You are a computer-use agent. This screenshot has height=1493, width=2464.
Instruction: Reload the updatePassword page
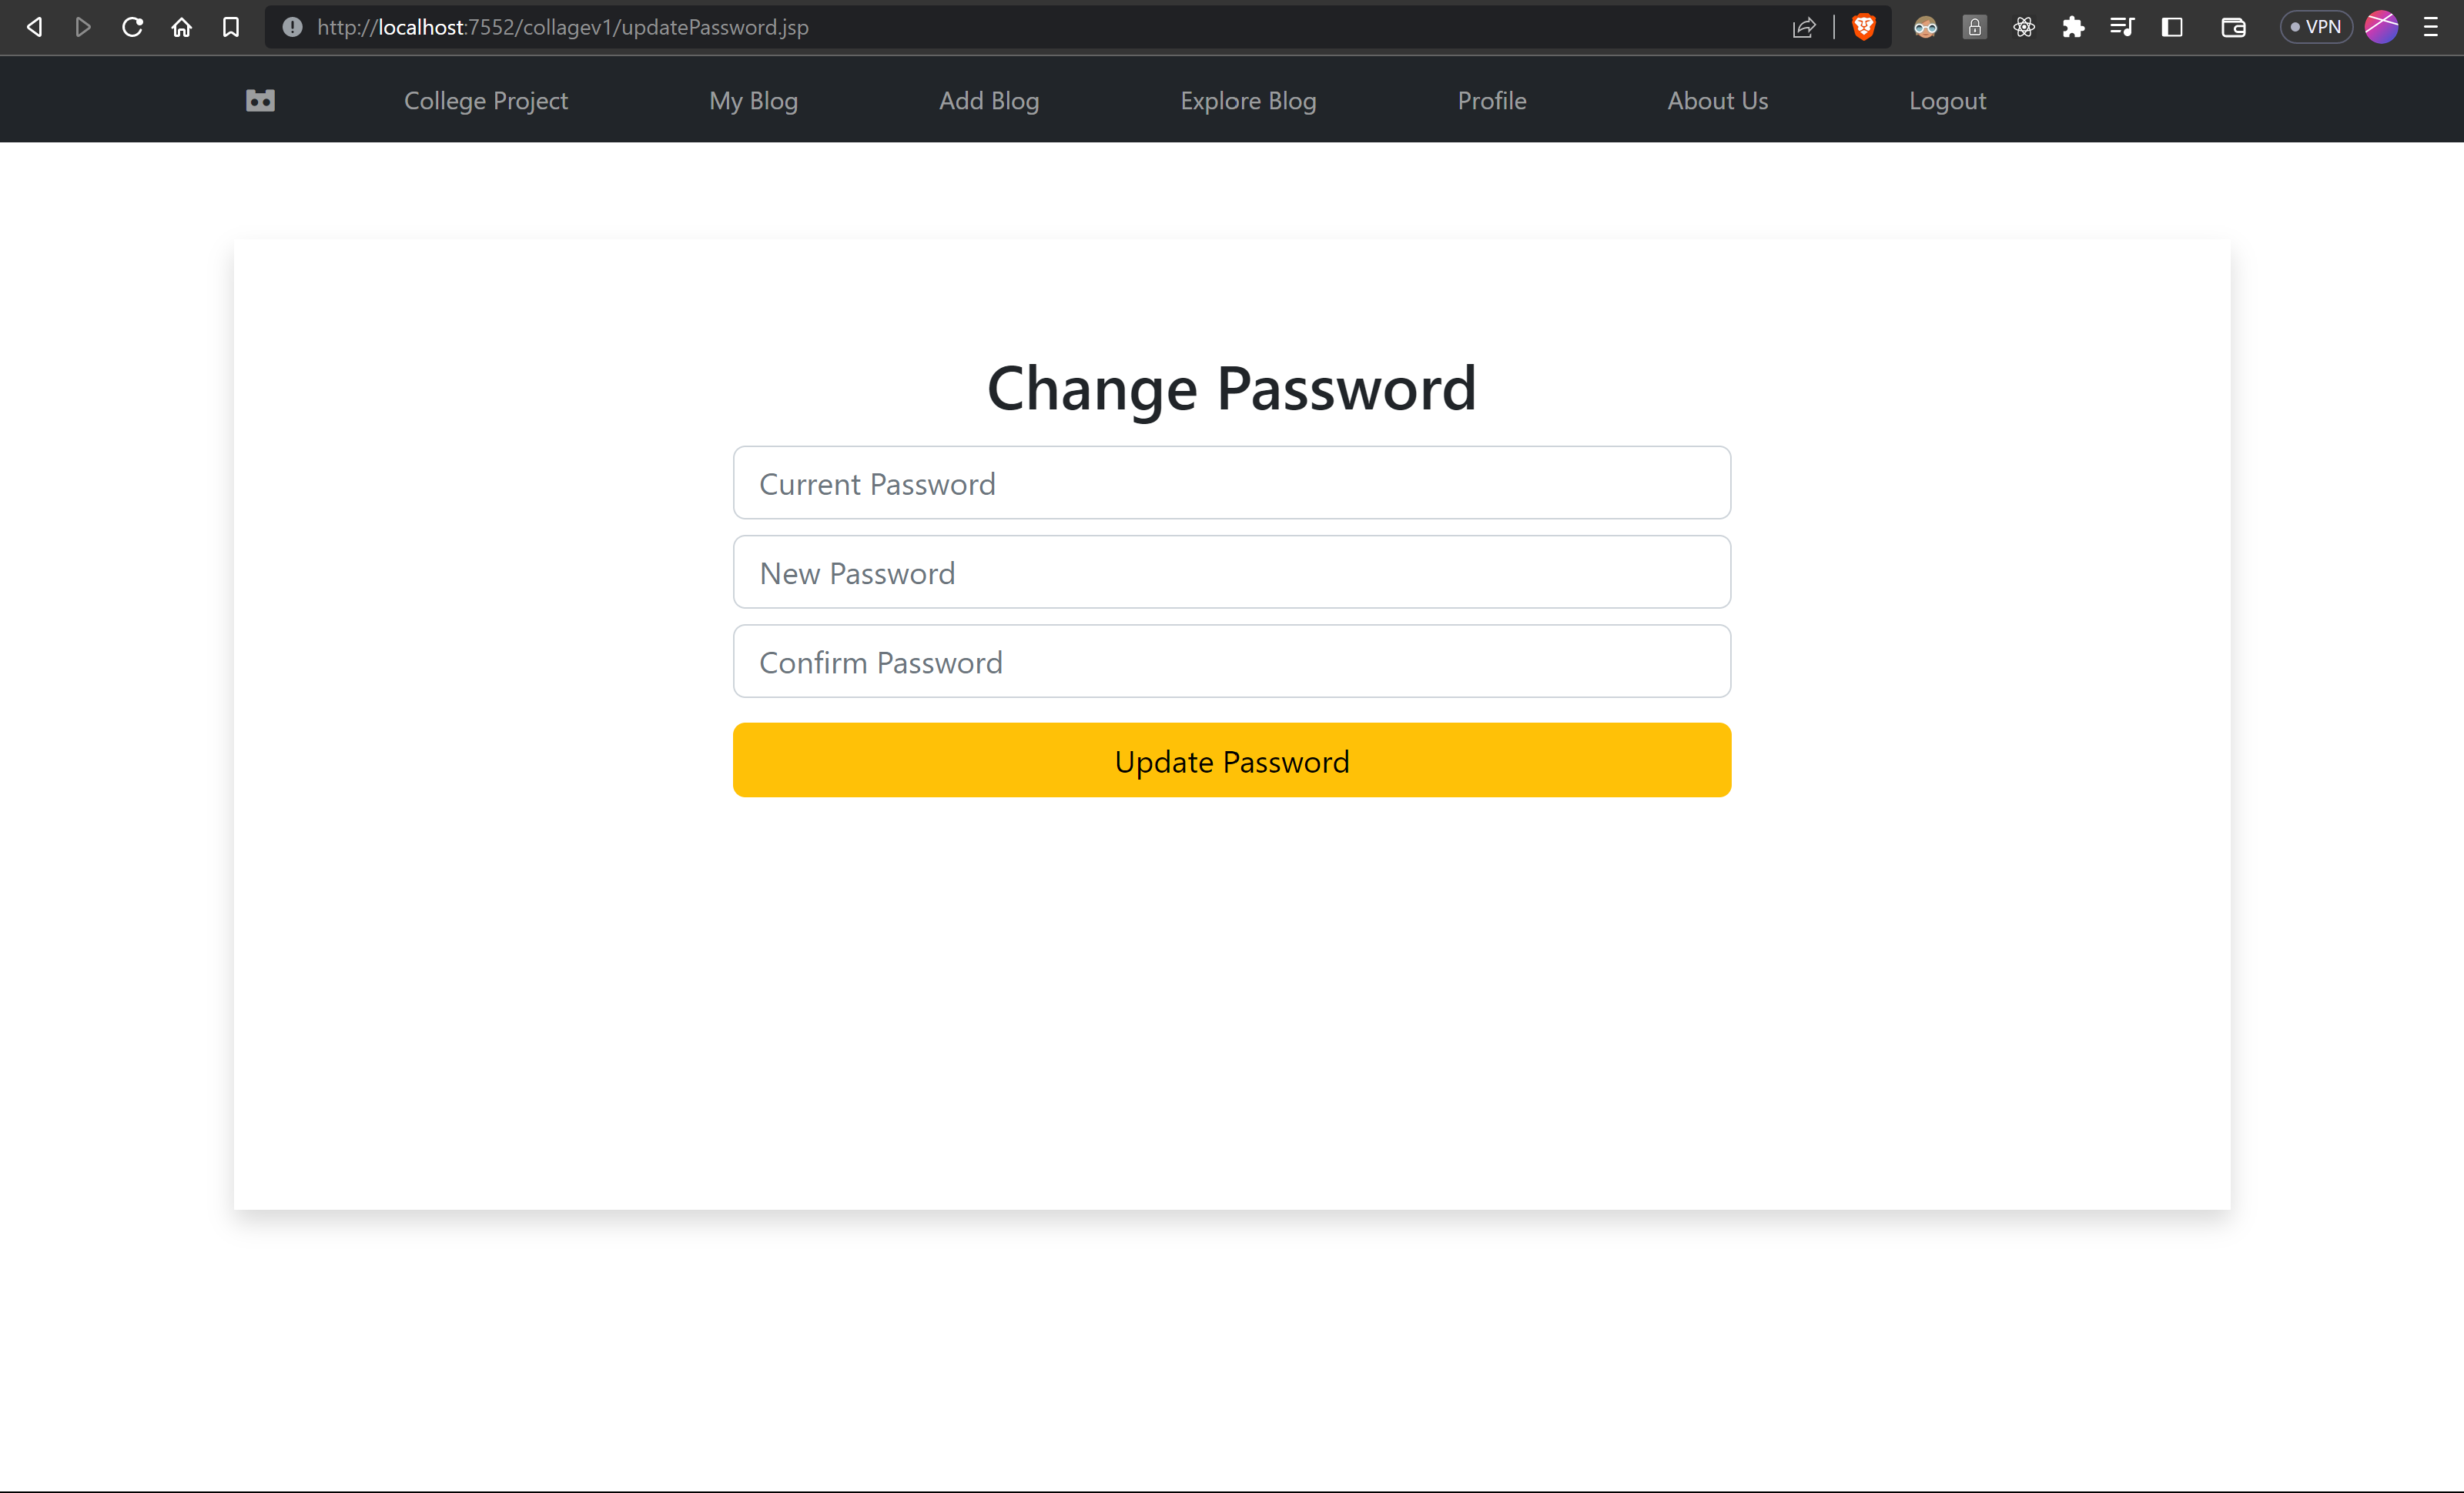[131, 27]
